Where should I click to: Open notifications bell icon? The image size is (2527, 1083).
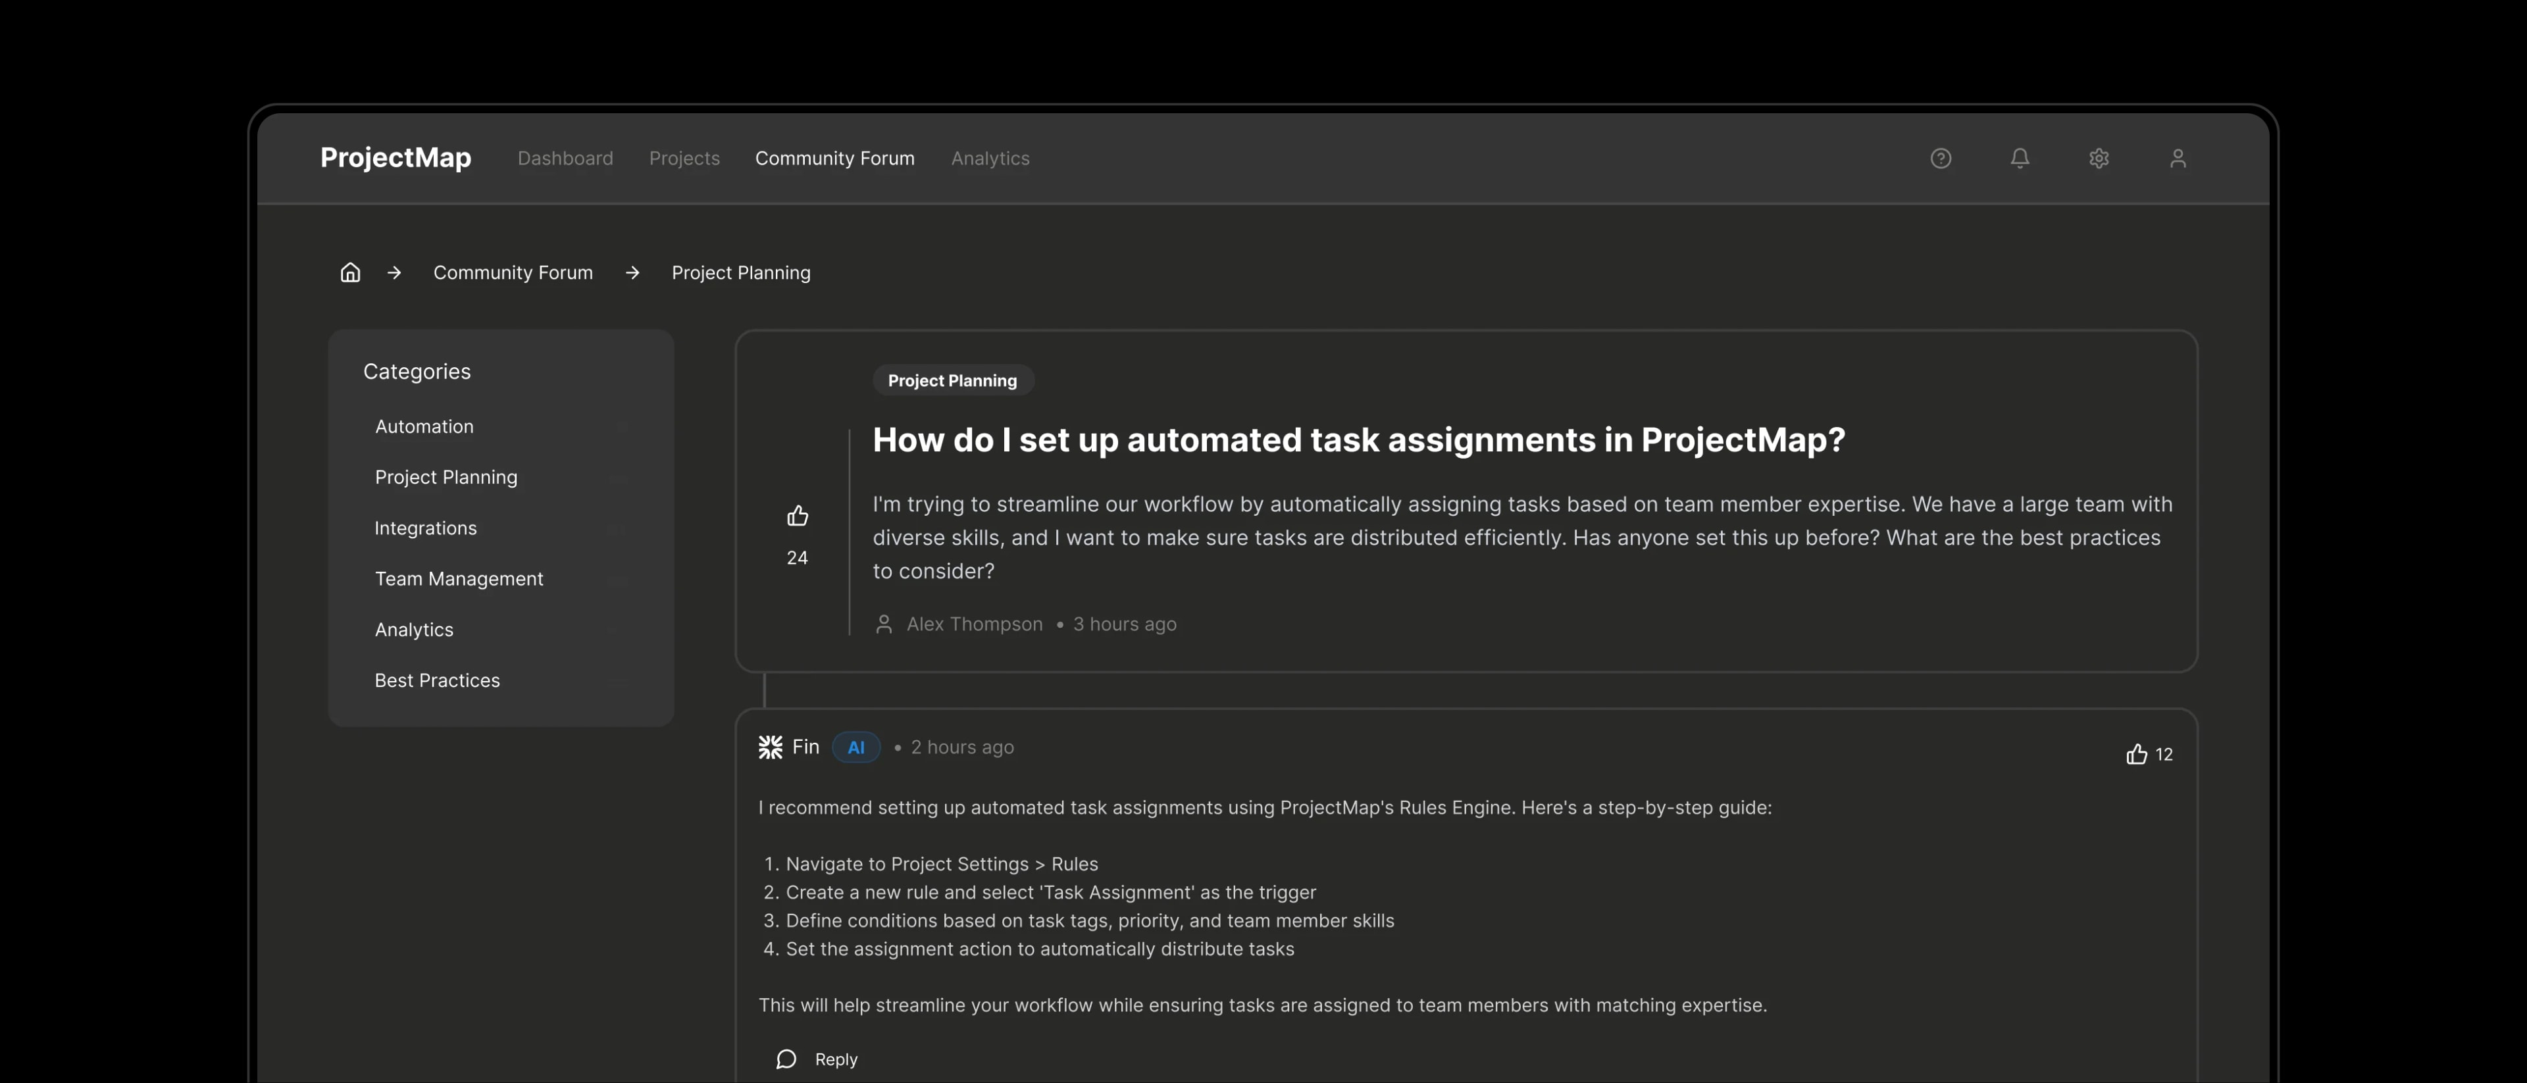tap(2020, 158)
